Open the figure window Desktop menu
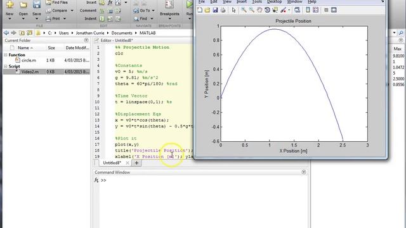406x228 pixels. pos(274,1)
